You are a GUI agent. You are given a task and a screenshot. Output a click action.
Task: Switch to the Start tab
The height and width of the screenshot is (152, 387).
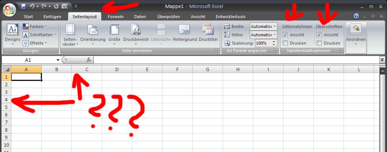click(x=28, y=17)
